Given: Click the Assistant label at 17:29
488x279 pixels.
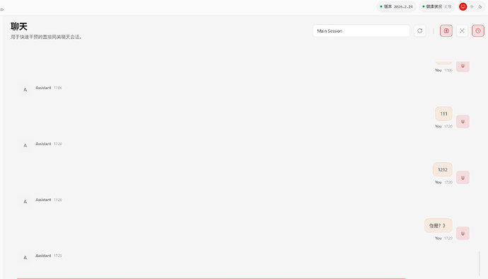Looking at the screenshot, I should (x=43, y=256).
